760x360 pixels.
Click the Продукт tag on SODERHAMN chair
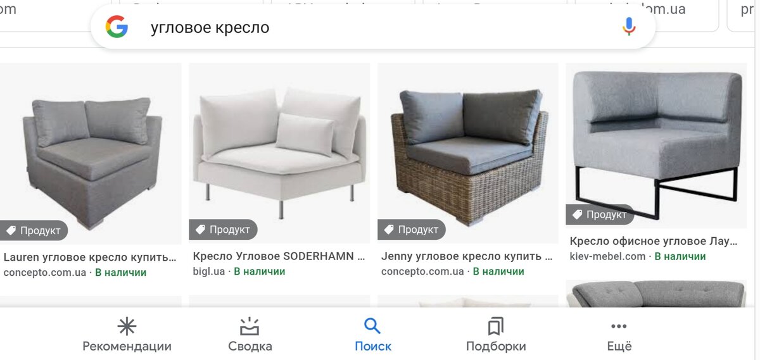coord(223,230)
